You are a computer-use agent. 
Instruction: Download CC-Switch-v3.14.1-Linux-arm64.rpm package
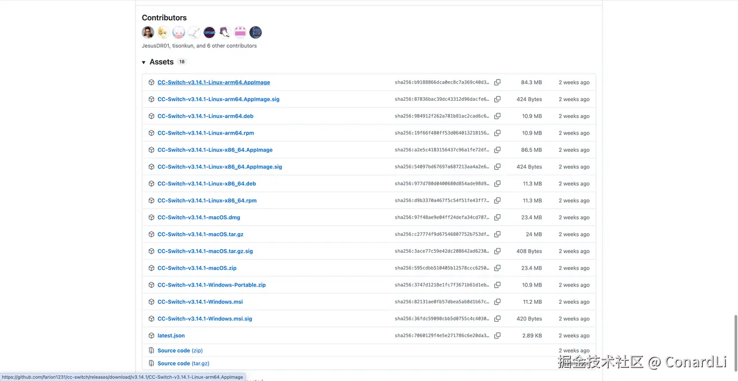(205, 133)
